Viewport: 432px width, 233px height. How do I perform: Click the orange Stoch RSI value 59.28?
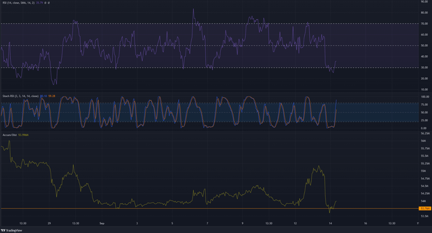tap(52, 96)
